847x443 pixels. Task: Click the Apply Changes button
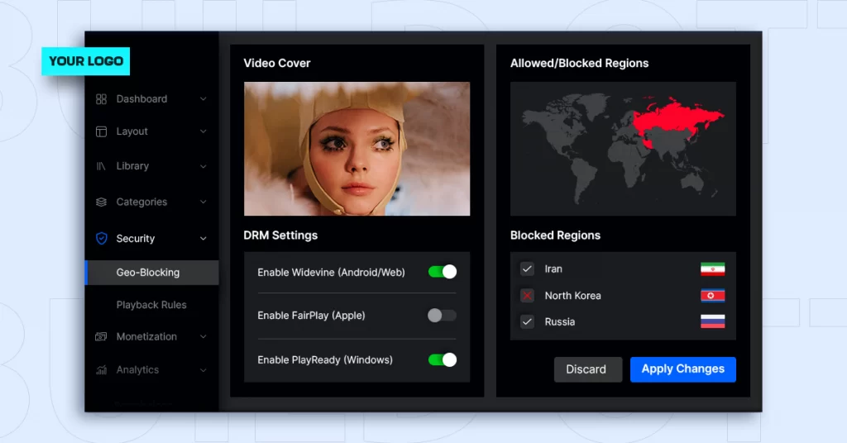pos(682,369)
